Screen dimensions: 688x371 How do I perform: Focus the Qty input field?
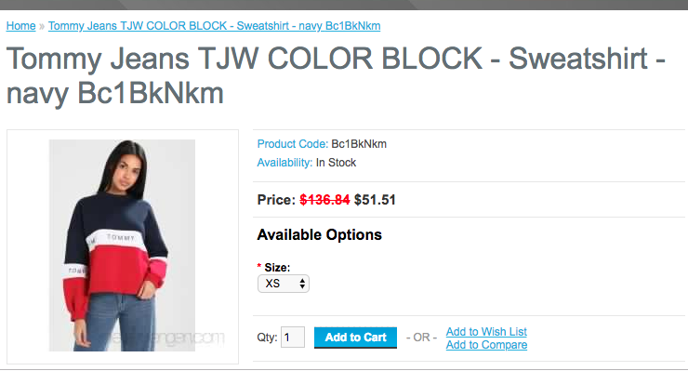[x=293, y=338]
